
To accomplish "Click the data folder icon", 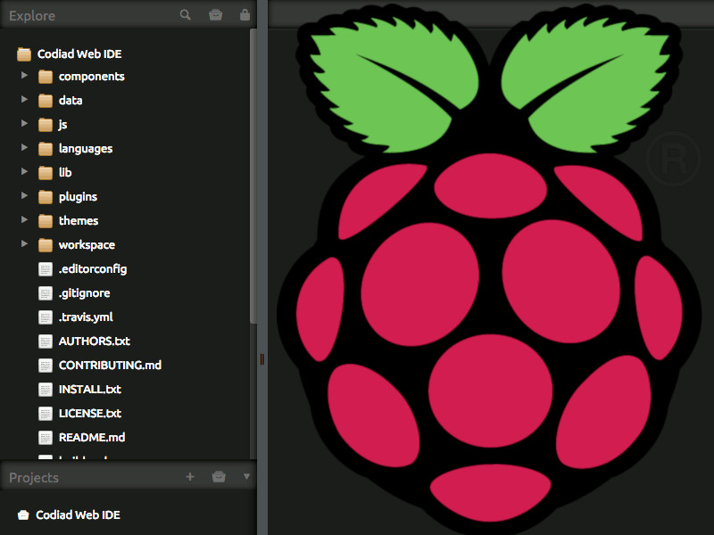I will click(46, 101).
